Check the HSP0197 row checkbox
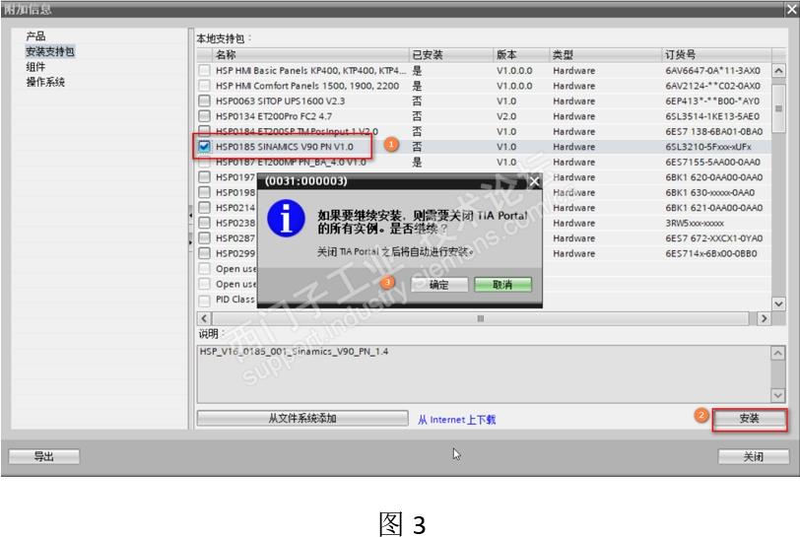800x537 pixels. point(205,177)
